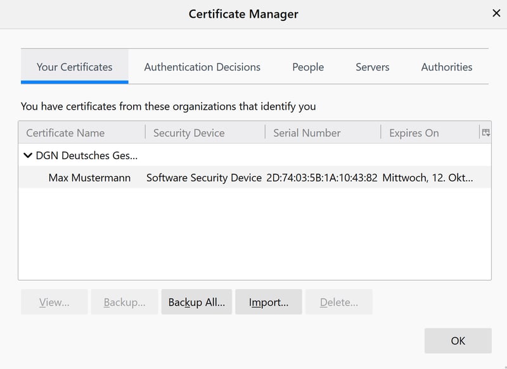Screen dimensions: 507x369
Task: Open the Authentication Decisions tab
Action: (x=202, y=67)
